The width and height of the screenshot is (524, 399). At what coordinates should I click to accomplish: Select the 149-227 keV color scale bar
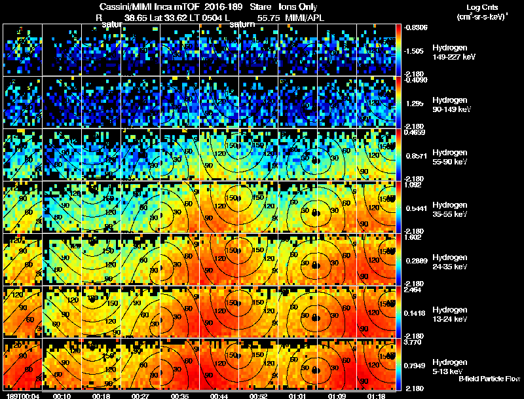click(x=398, y=49)
